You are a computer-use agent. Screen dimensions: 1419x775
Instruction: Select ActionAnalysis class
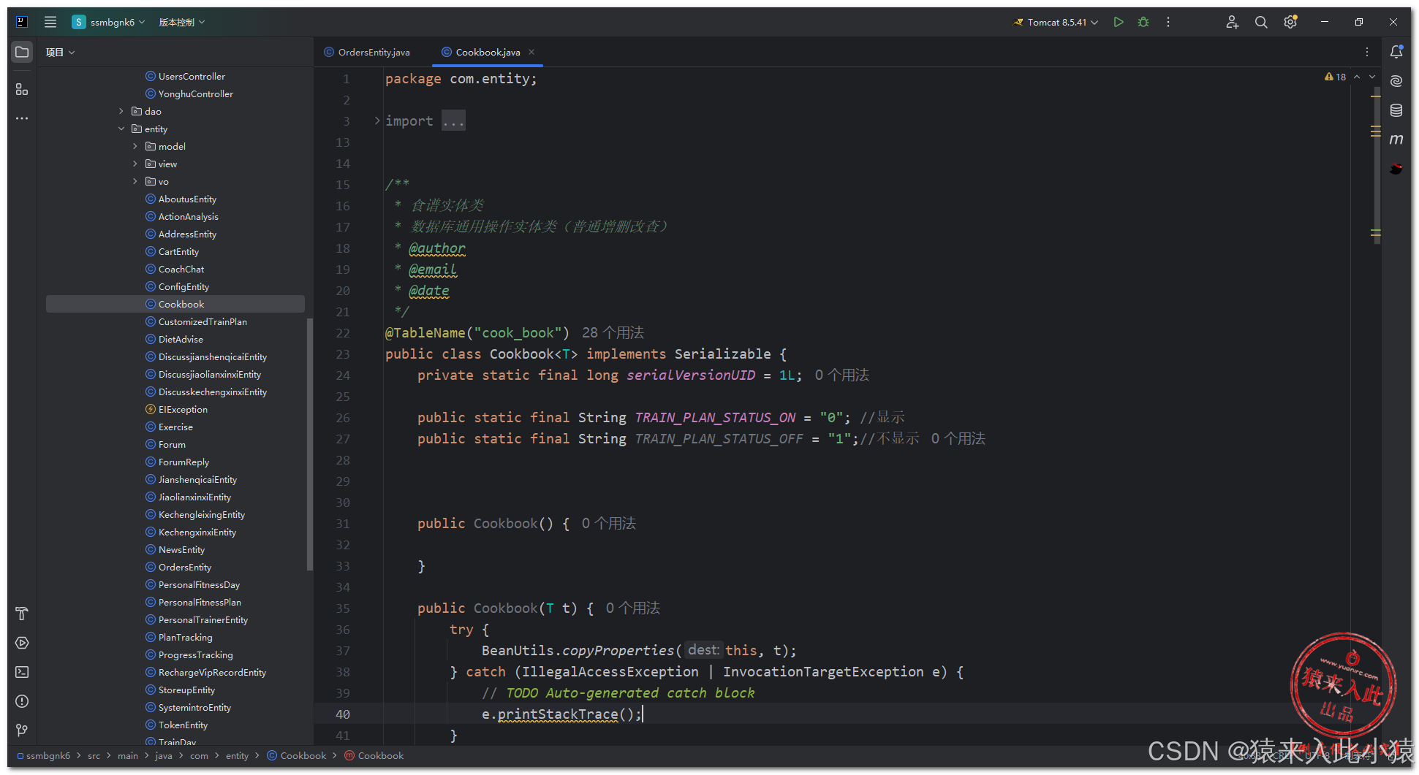click(x=188, y=216)
